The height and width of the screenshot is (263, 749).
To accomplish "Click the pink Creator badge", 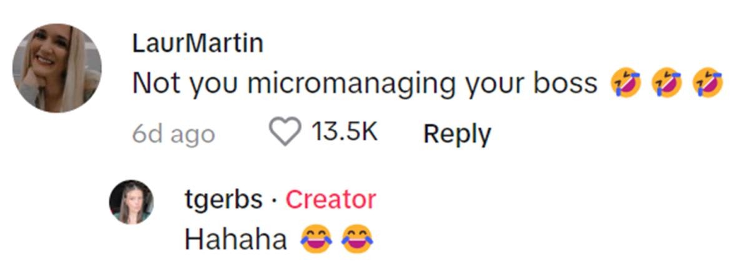I will [x=330, y=200].
